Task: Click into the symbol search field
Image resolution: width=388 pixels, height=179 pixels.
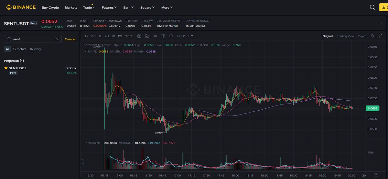Action: click(x=32, y=39)
